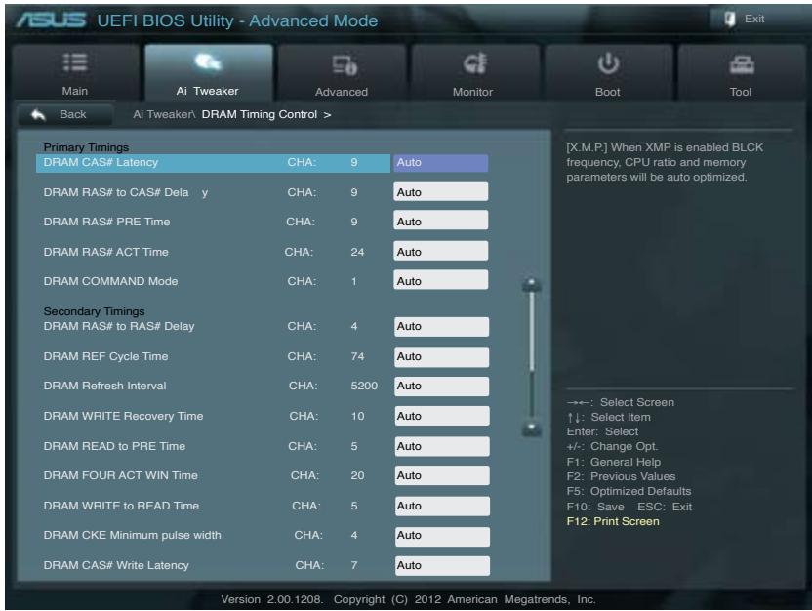This screenshot has height=611, width=812.
Task: Click the Advanced tab chip icon
Action: (x=345, y=65)
